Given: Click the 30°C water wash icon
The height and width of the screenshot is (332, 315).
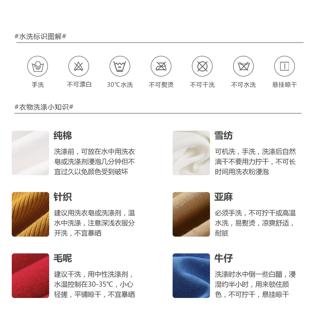Looking at the screenshot, I should 120,66.
